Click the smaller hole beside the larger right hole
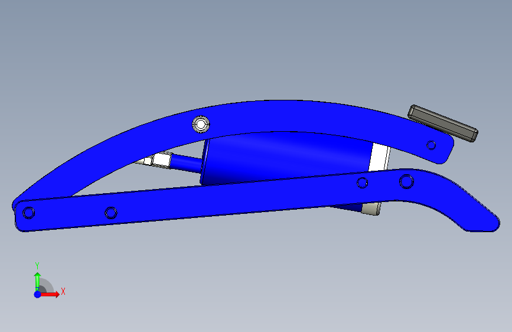The width and height of the screenshot is (512, 332). pos(362,183)
